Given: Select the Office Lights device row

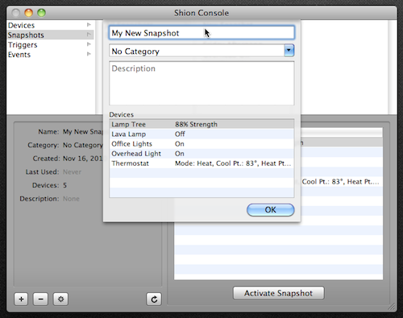Looking at the screenshot, I should [x=201, y=144].
